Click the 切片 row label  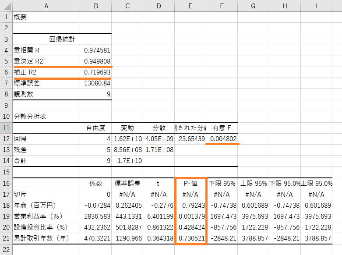(x=20, y=194)
